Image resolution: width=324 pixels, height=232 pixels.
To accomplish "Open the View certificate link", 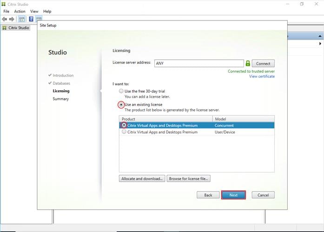I will coord(262,76).
